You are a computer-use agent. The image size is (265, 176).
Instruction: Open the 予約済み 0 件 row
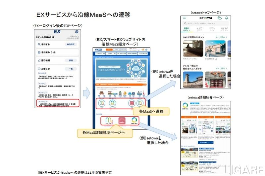pyautogui.click(x=57, y=53)
